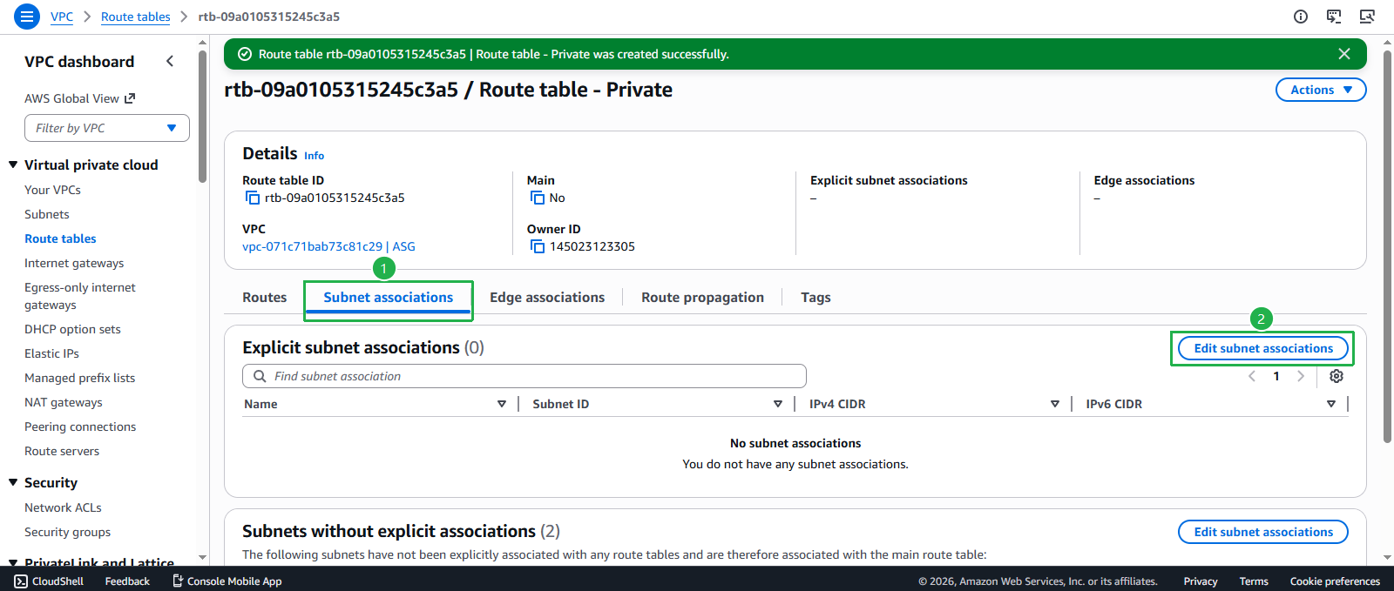This screenshot has width=1394, height=591.
Task: Click page number 1 in pagination
Action: click(1276, 376)
